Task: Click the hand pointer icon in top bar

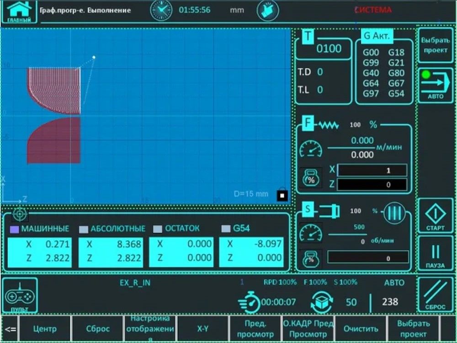Action: (267, 11)
